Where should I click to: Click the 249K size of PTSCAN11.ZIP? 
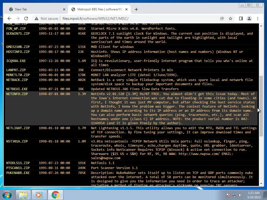click(82, 168)
